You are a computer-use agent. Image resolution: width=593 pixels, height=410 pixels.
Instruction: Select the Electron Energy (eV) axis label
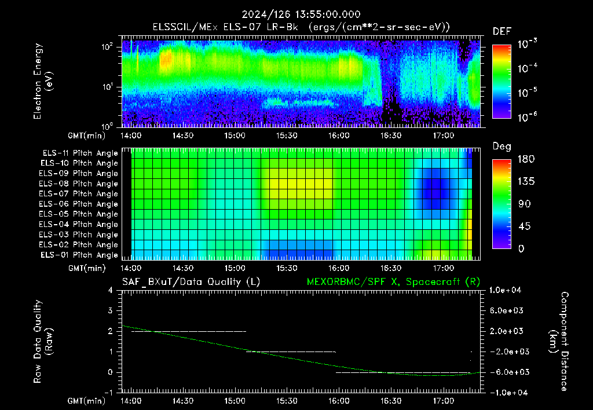tap(42, 81)
